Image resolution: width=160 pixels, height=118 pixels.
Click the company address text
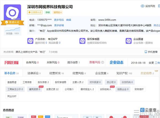pyautogui.click(x=125, y=25)
